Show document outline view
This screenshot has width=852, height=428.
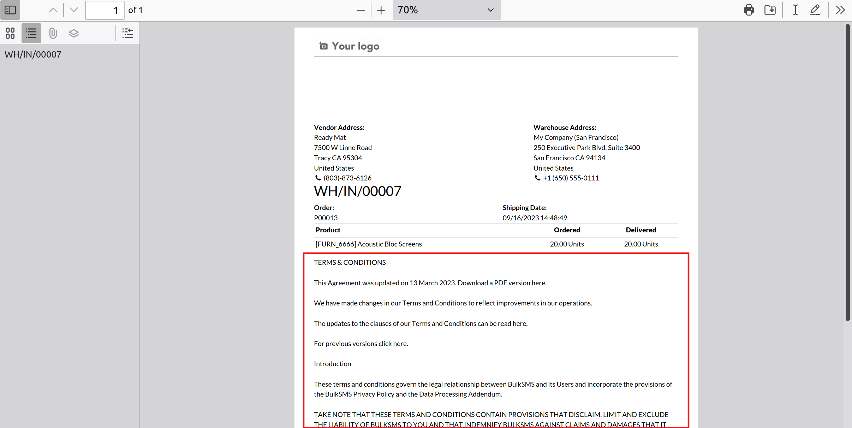(31, 33)
